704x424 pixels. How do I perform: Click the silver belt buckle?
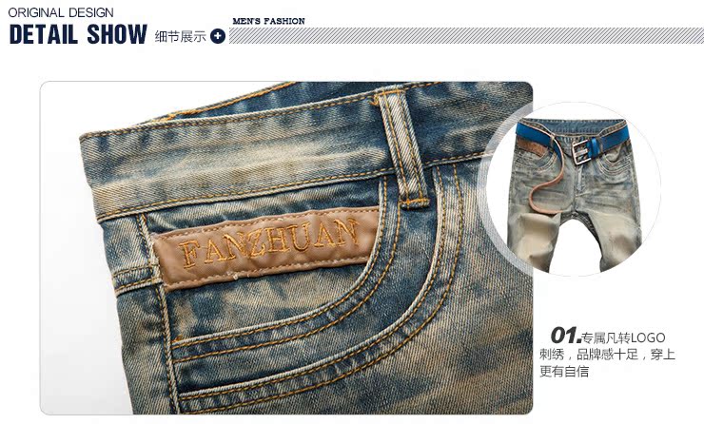coord(580,151)
